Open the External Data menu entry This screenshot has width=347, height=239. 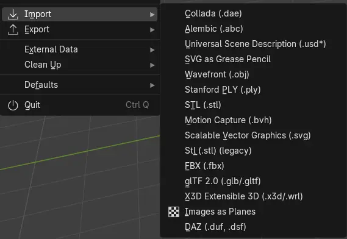click(x=80, y=49)
